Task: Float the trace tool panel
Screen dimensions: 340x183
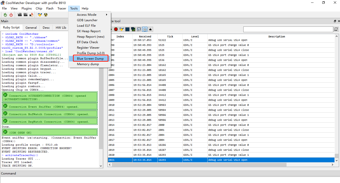Action: coord(335,21)
